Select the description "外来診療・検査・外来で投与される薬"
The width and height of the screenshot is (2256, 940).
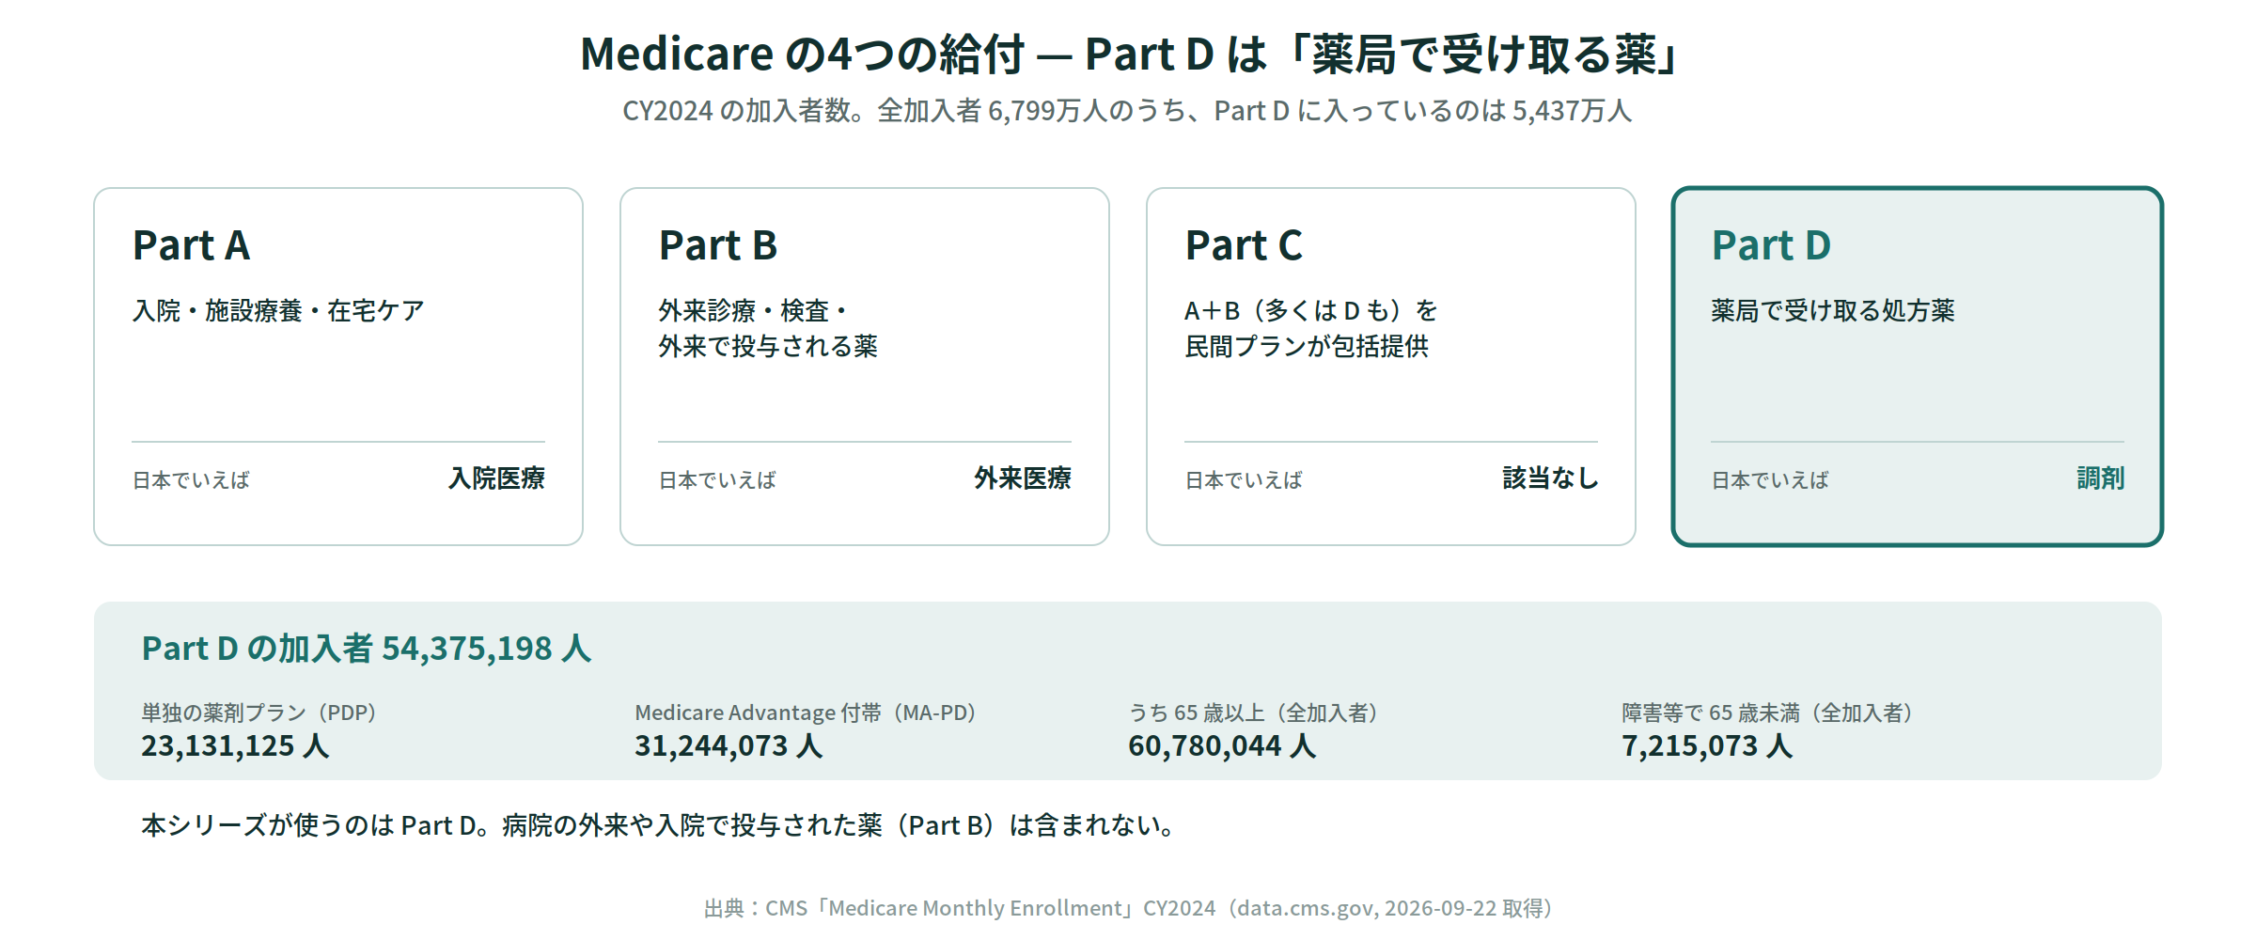click(768, 328)
